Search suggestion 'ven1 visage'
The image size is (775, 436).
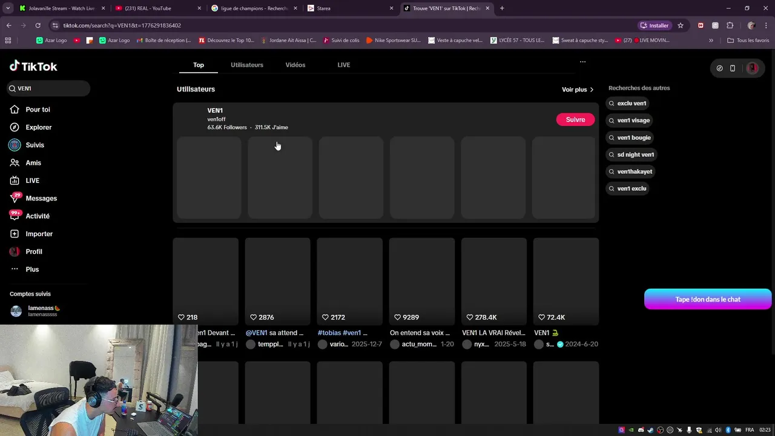click(630, 121)
